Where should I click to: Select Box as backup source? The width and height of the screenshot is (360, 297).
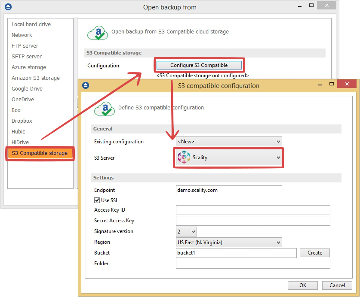click(x=16, y=110)
